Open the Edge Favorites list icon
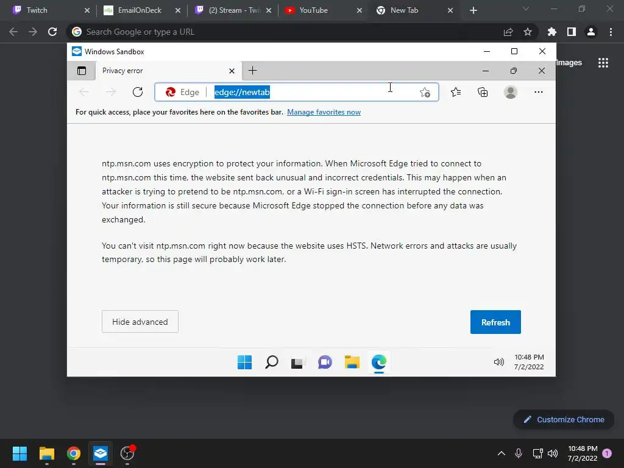The width and height of the screenshot is (624, 468). (456, 93)
